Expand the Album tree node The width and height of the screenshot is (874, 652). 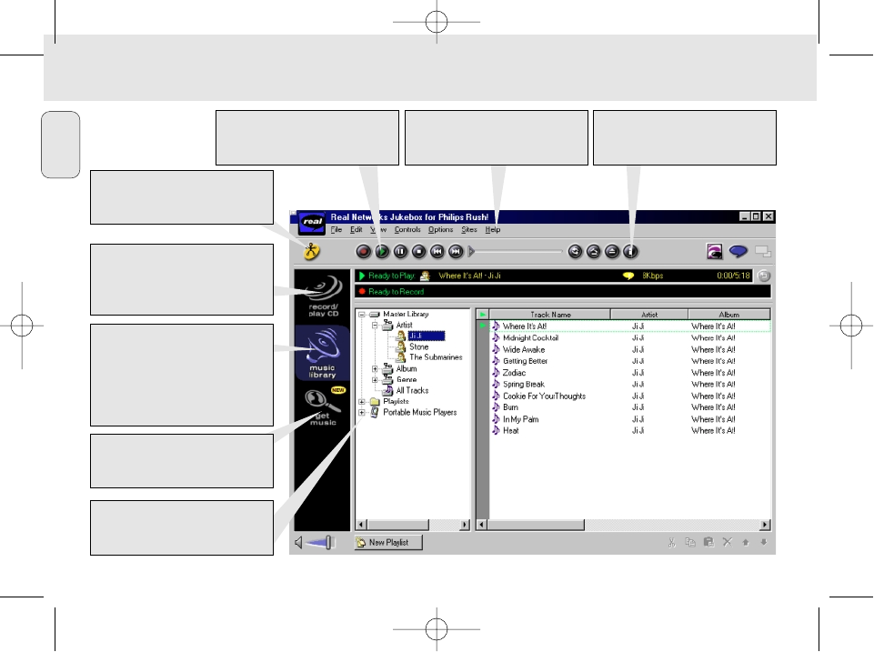pos(375,369)
